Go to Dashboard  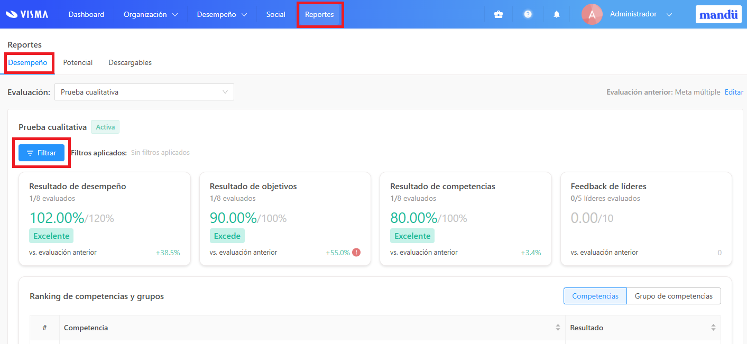coord(86,14)
